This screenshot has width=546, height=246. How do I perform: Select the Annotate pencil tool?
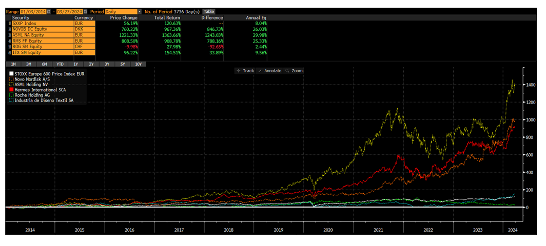[x=269, y=71]
